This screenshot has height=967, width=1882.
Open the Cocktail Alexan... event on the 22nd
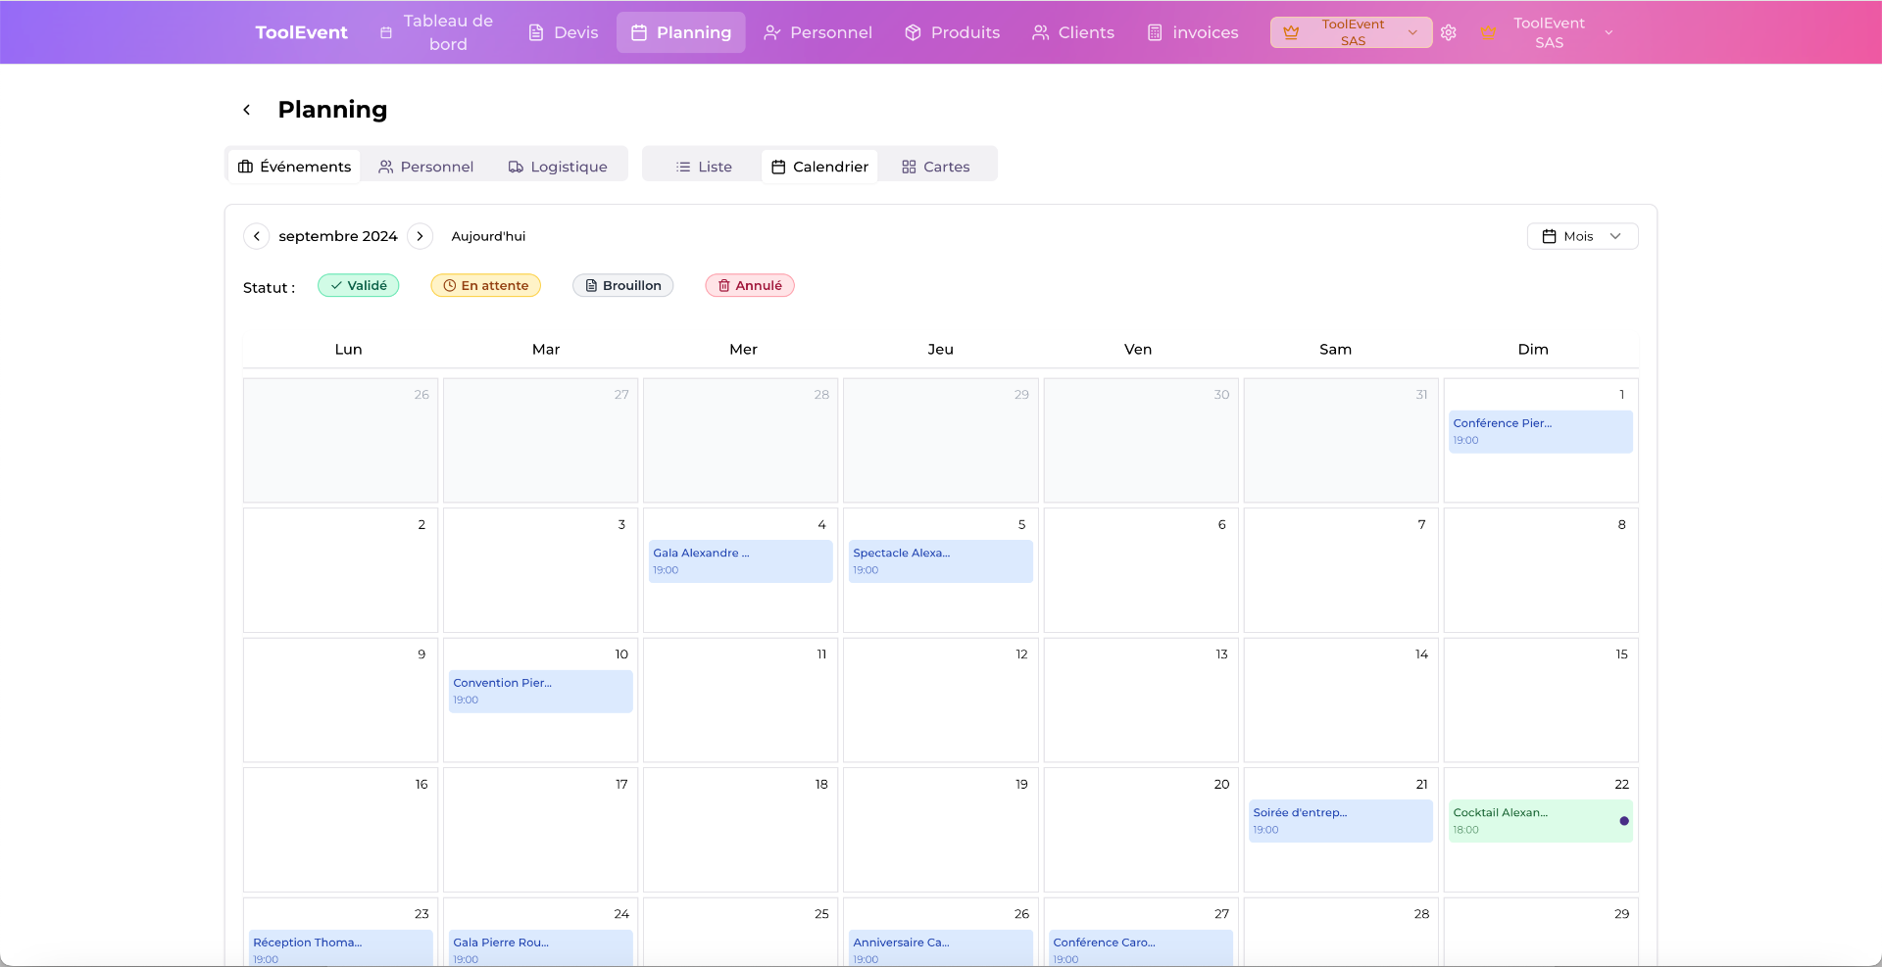click(x=1540, y=821)
